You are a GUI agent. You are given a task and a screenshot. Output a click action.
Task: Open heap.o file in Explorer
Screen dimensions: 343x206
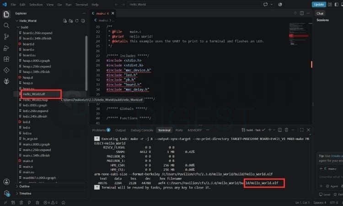coord(28,83)
